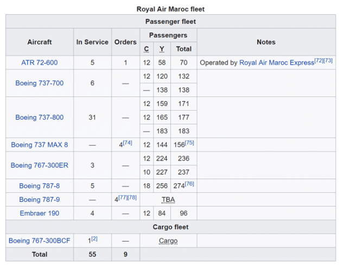
Task: Open the Boeing 737-800 link
Action: (40, 118)
